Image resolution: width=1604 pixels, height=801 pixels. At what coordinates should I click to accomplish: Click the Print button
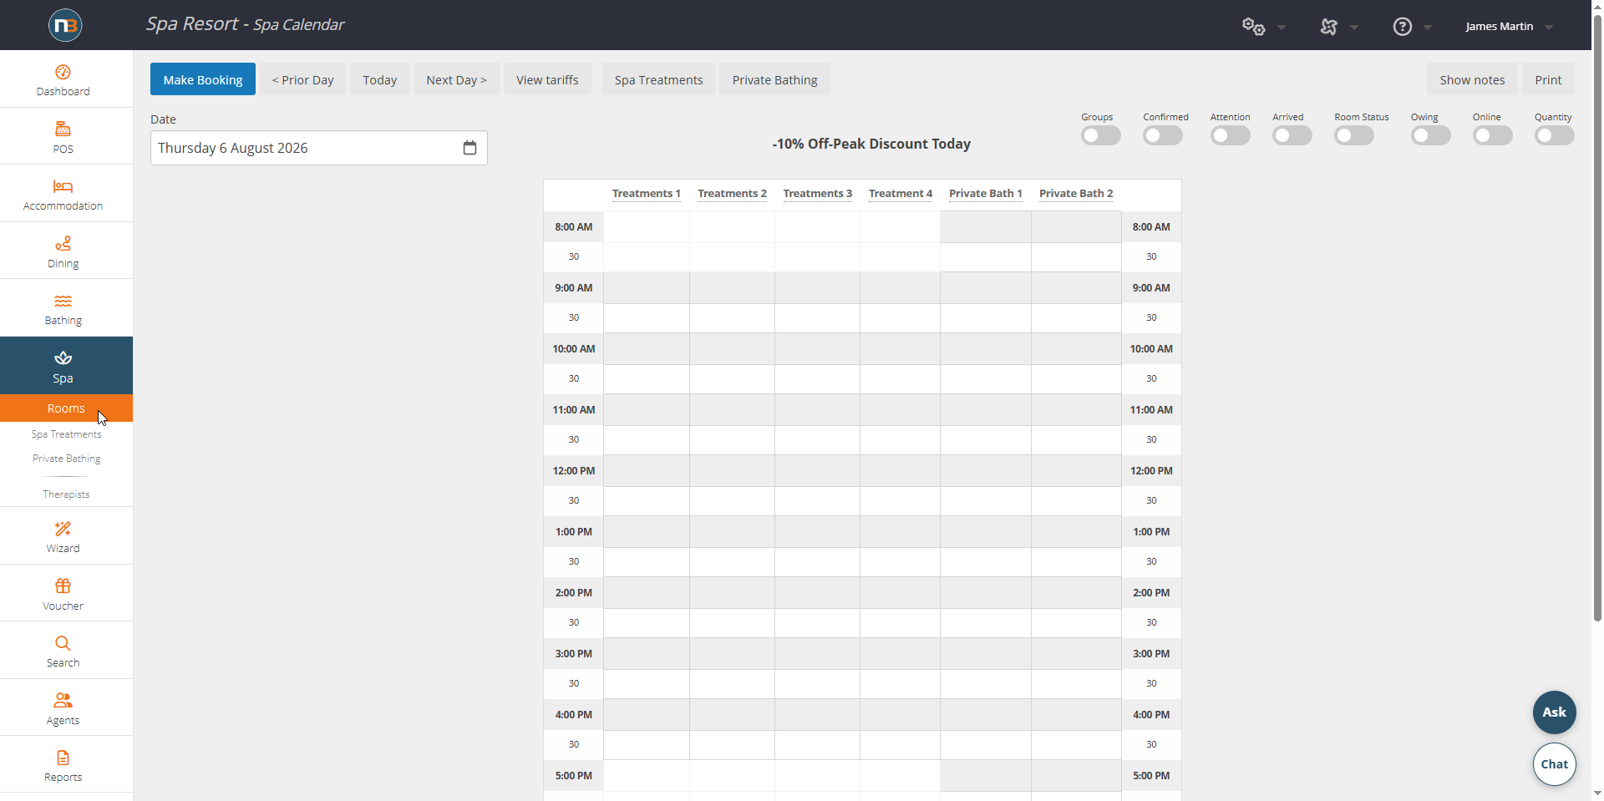1548,79
